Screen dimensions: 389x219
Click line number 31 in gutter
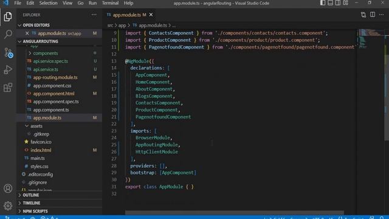(114, 187)
